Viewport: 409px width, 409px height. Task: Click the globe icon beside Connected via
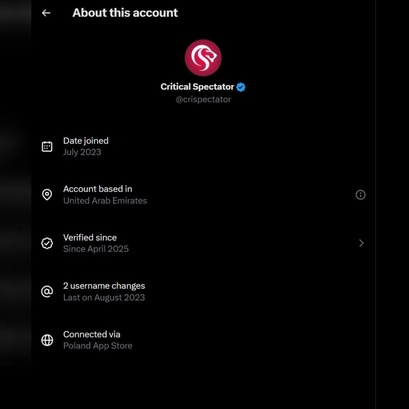[47, 340]
